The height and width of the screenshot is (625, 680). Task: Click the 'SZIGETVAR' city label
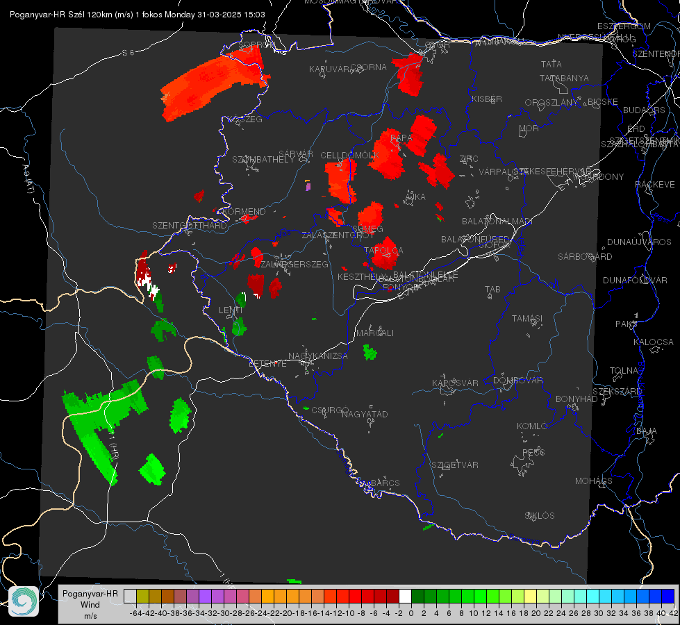pyautogui.click(x=455, y=465)
